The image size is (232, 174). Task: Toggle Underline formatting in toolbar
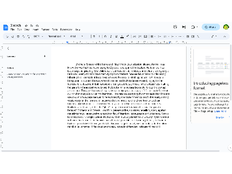pyautogui.click(x=116, y=36)
